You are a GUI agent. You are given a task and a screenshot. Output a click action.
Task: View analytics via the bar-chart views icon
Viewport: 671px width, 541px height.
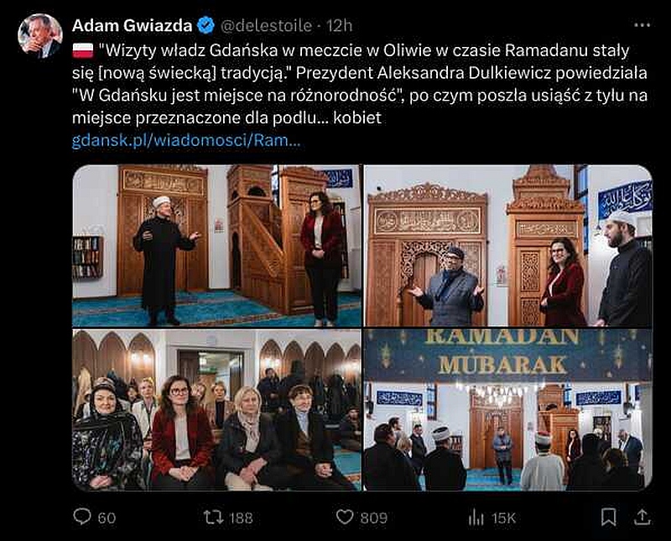click(476, 518)
